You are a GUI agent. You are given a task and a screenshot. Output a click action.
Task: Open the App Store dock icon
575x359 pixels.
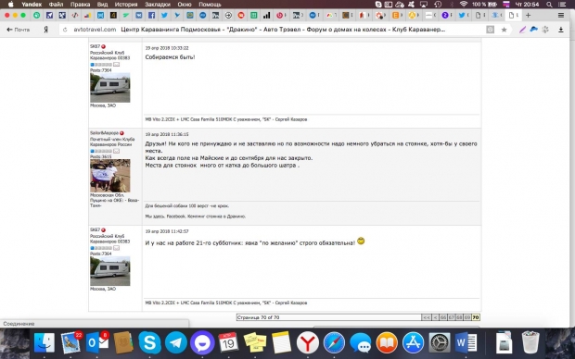coord(414,343)
